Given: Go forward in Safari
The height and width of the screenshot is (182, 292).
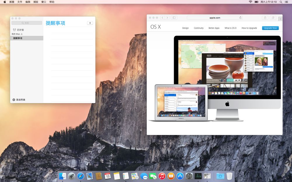Looking at the screenshot, I should coord(167,18).
